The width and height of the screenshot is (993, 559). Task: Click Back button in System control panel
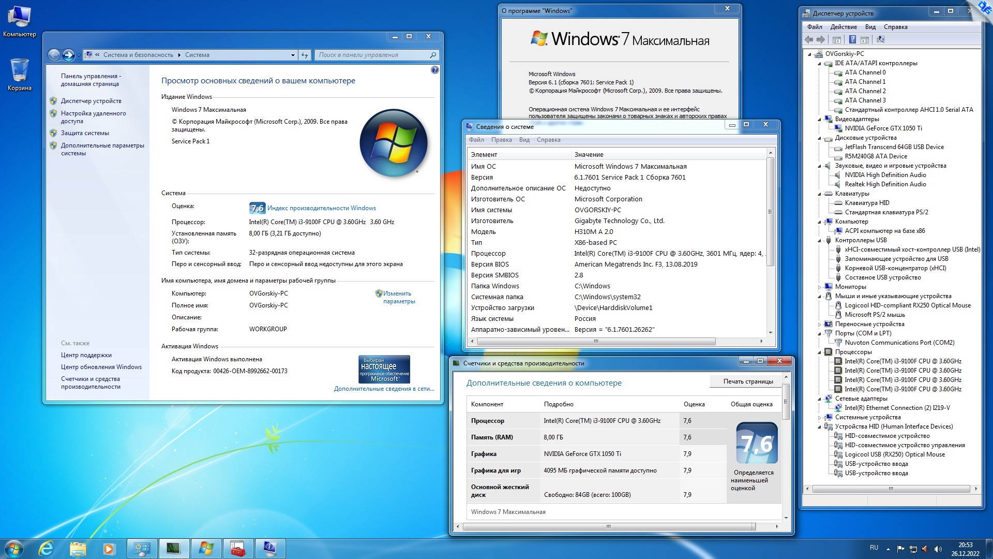coord(54,55)
